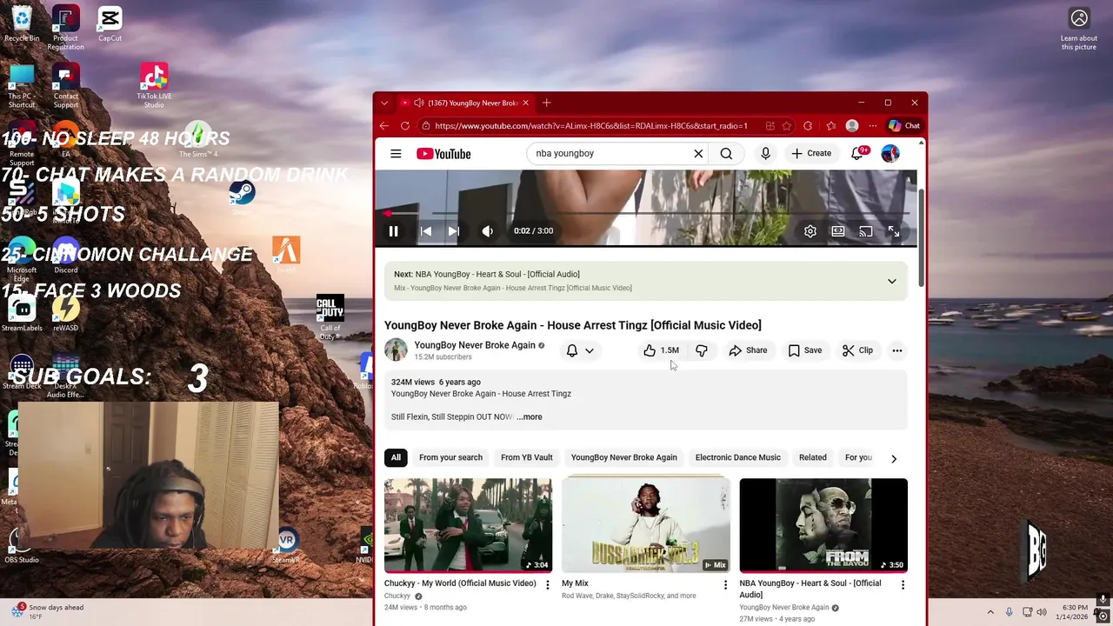Pause the YouTube video

tap(393, 231)
